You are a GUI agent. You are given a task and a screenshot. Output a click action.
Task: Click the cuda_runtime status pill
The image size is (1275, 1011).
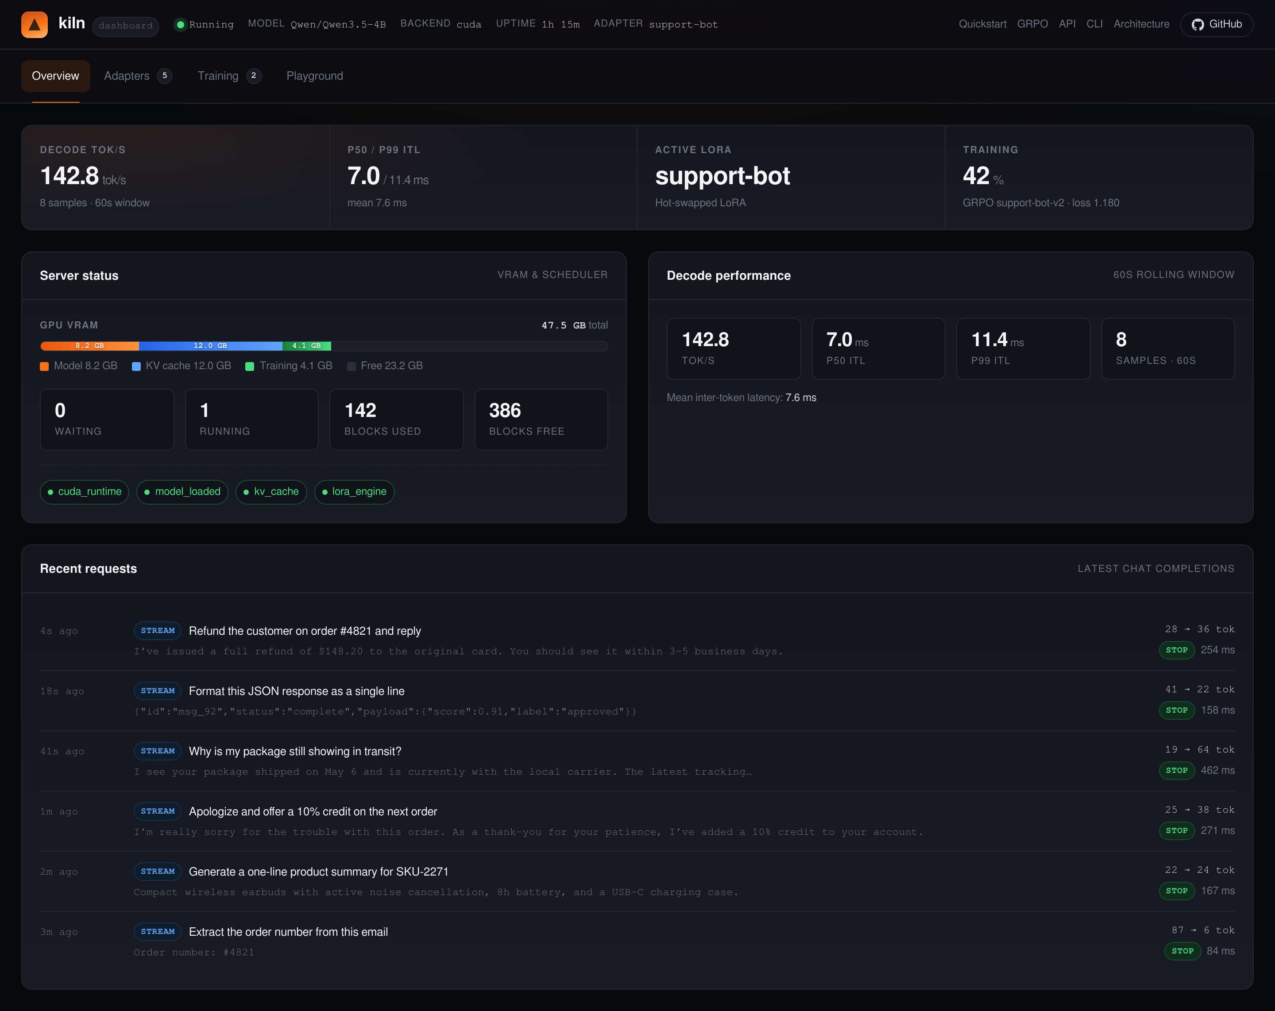pos(84,492)
